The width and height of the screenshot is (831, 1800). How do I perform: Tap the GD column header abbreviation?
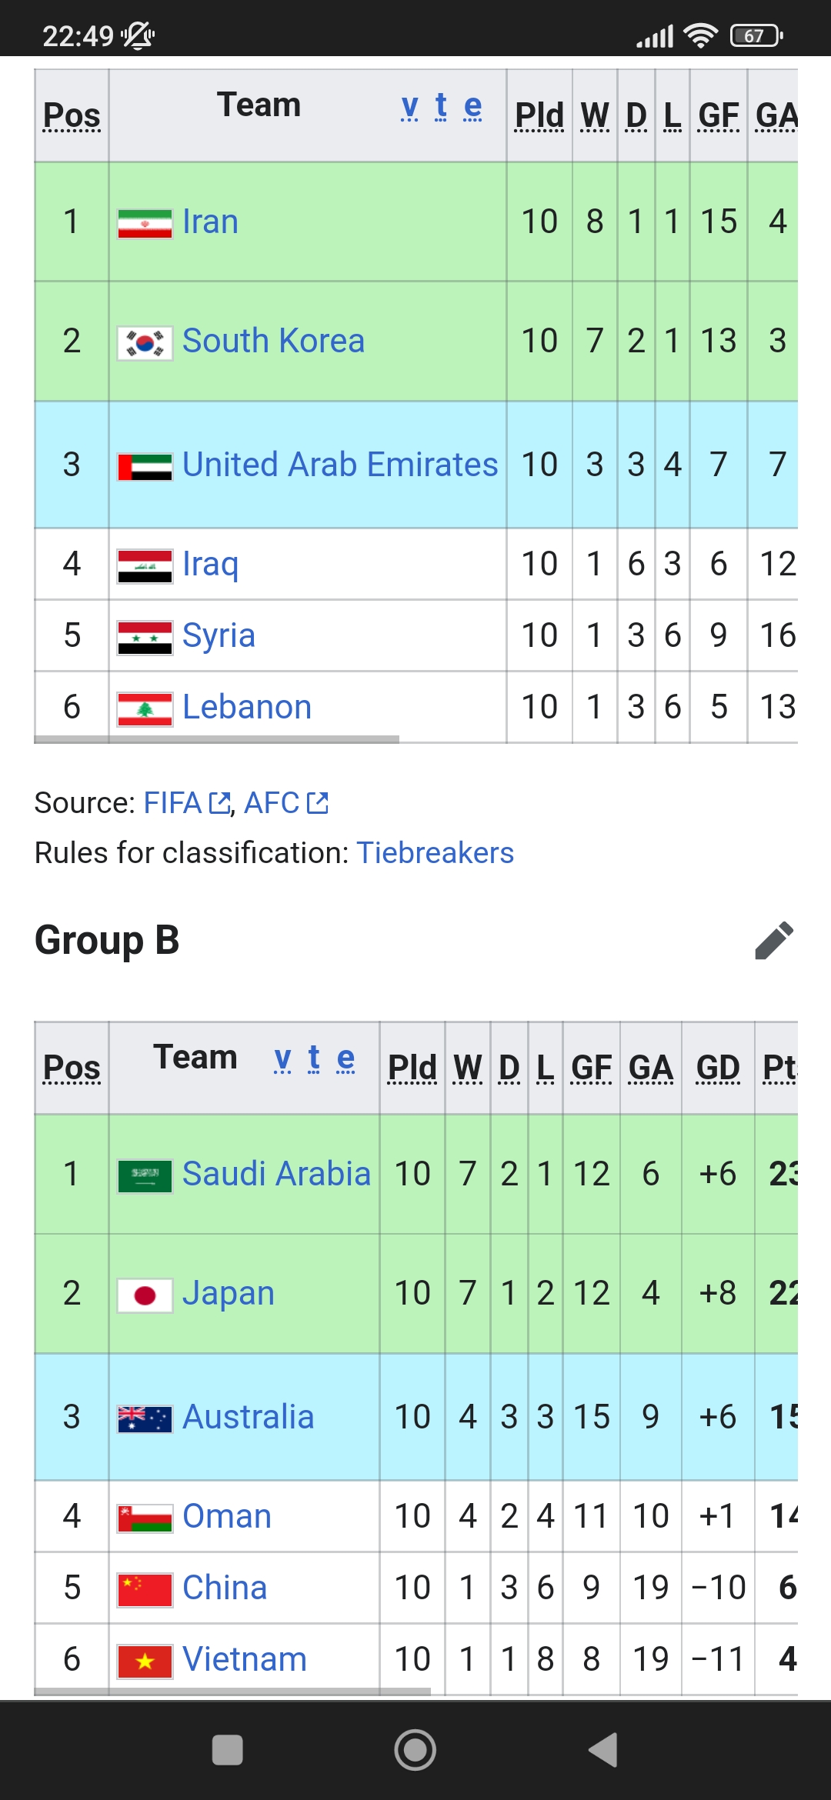pos(718,1068)
